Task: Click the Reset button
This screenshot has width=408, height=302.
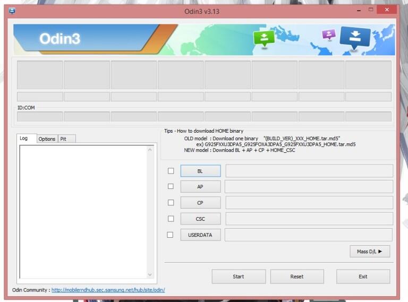Action: click(297, 277)
